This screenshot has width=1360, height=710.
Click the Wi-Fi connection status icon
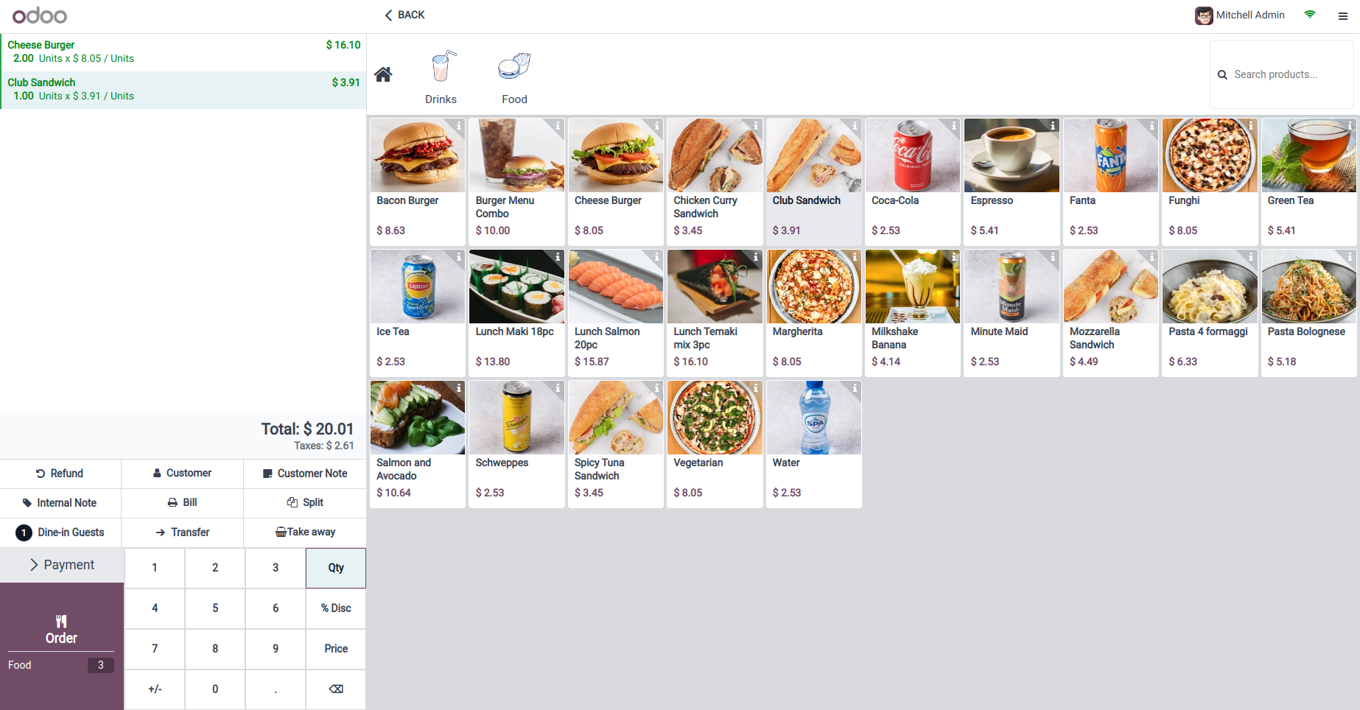(x=1310, y=15)
